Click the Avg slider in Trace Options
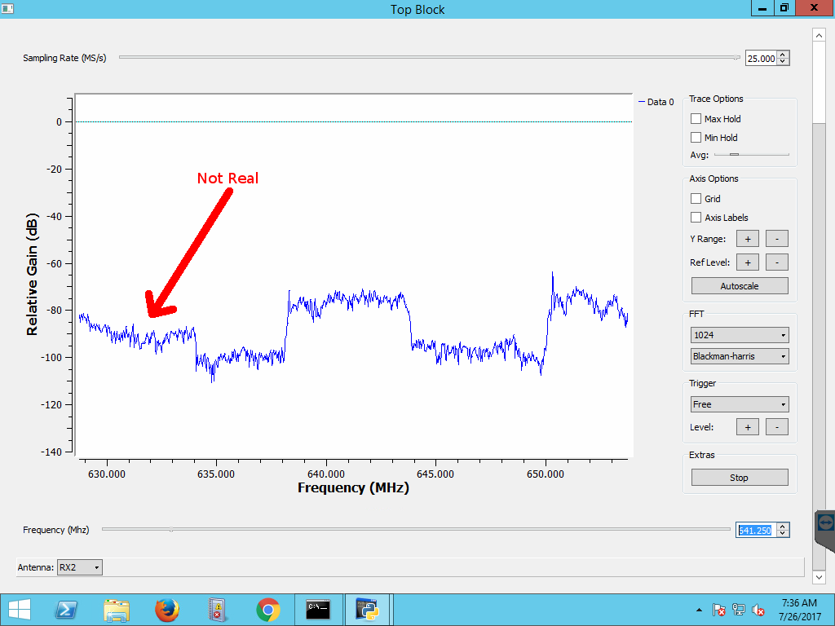The height and width of the screenshot is (626, 835). click(751, 154)
